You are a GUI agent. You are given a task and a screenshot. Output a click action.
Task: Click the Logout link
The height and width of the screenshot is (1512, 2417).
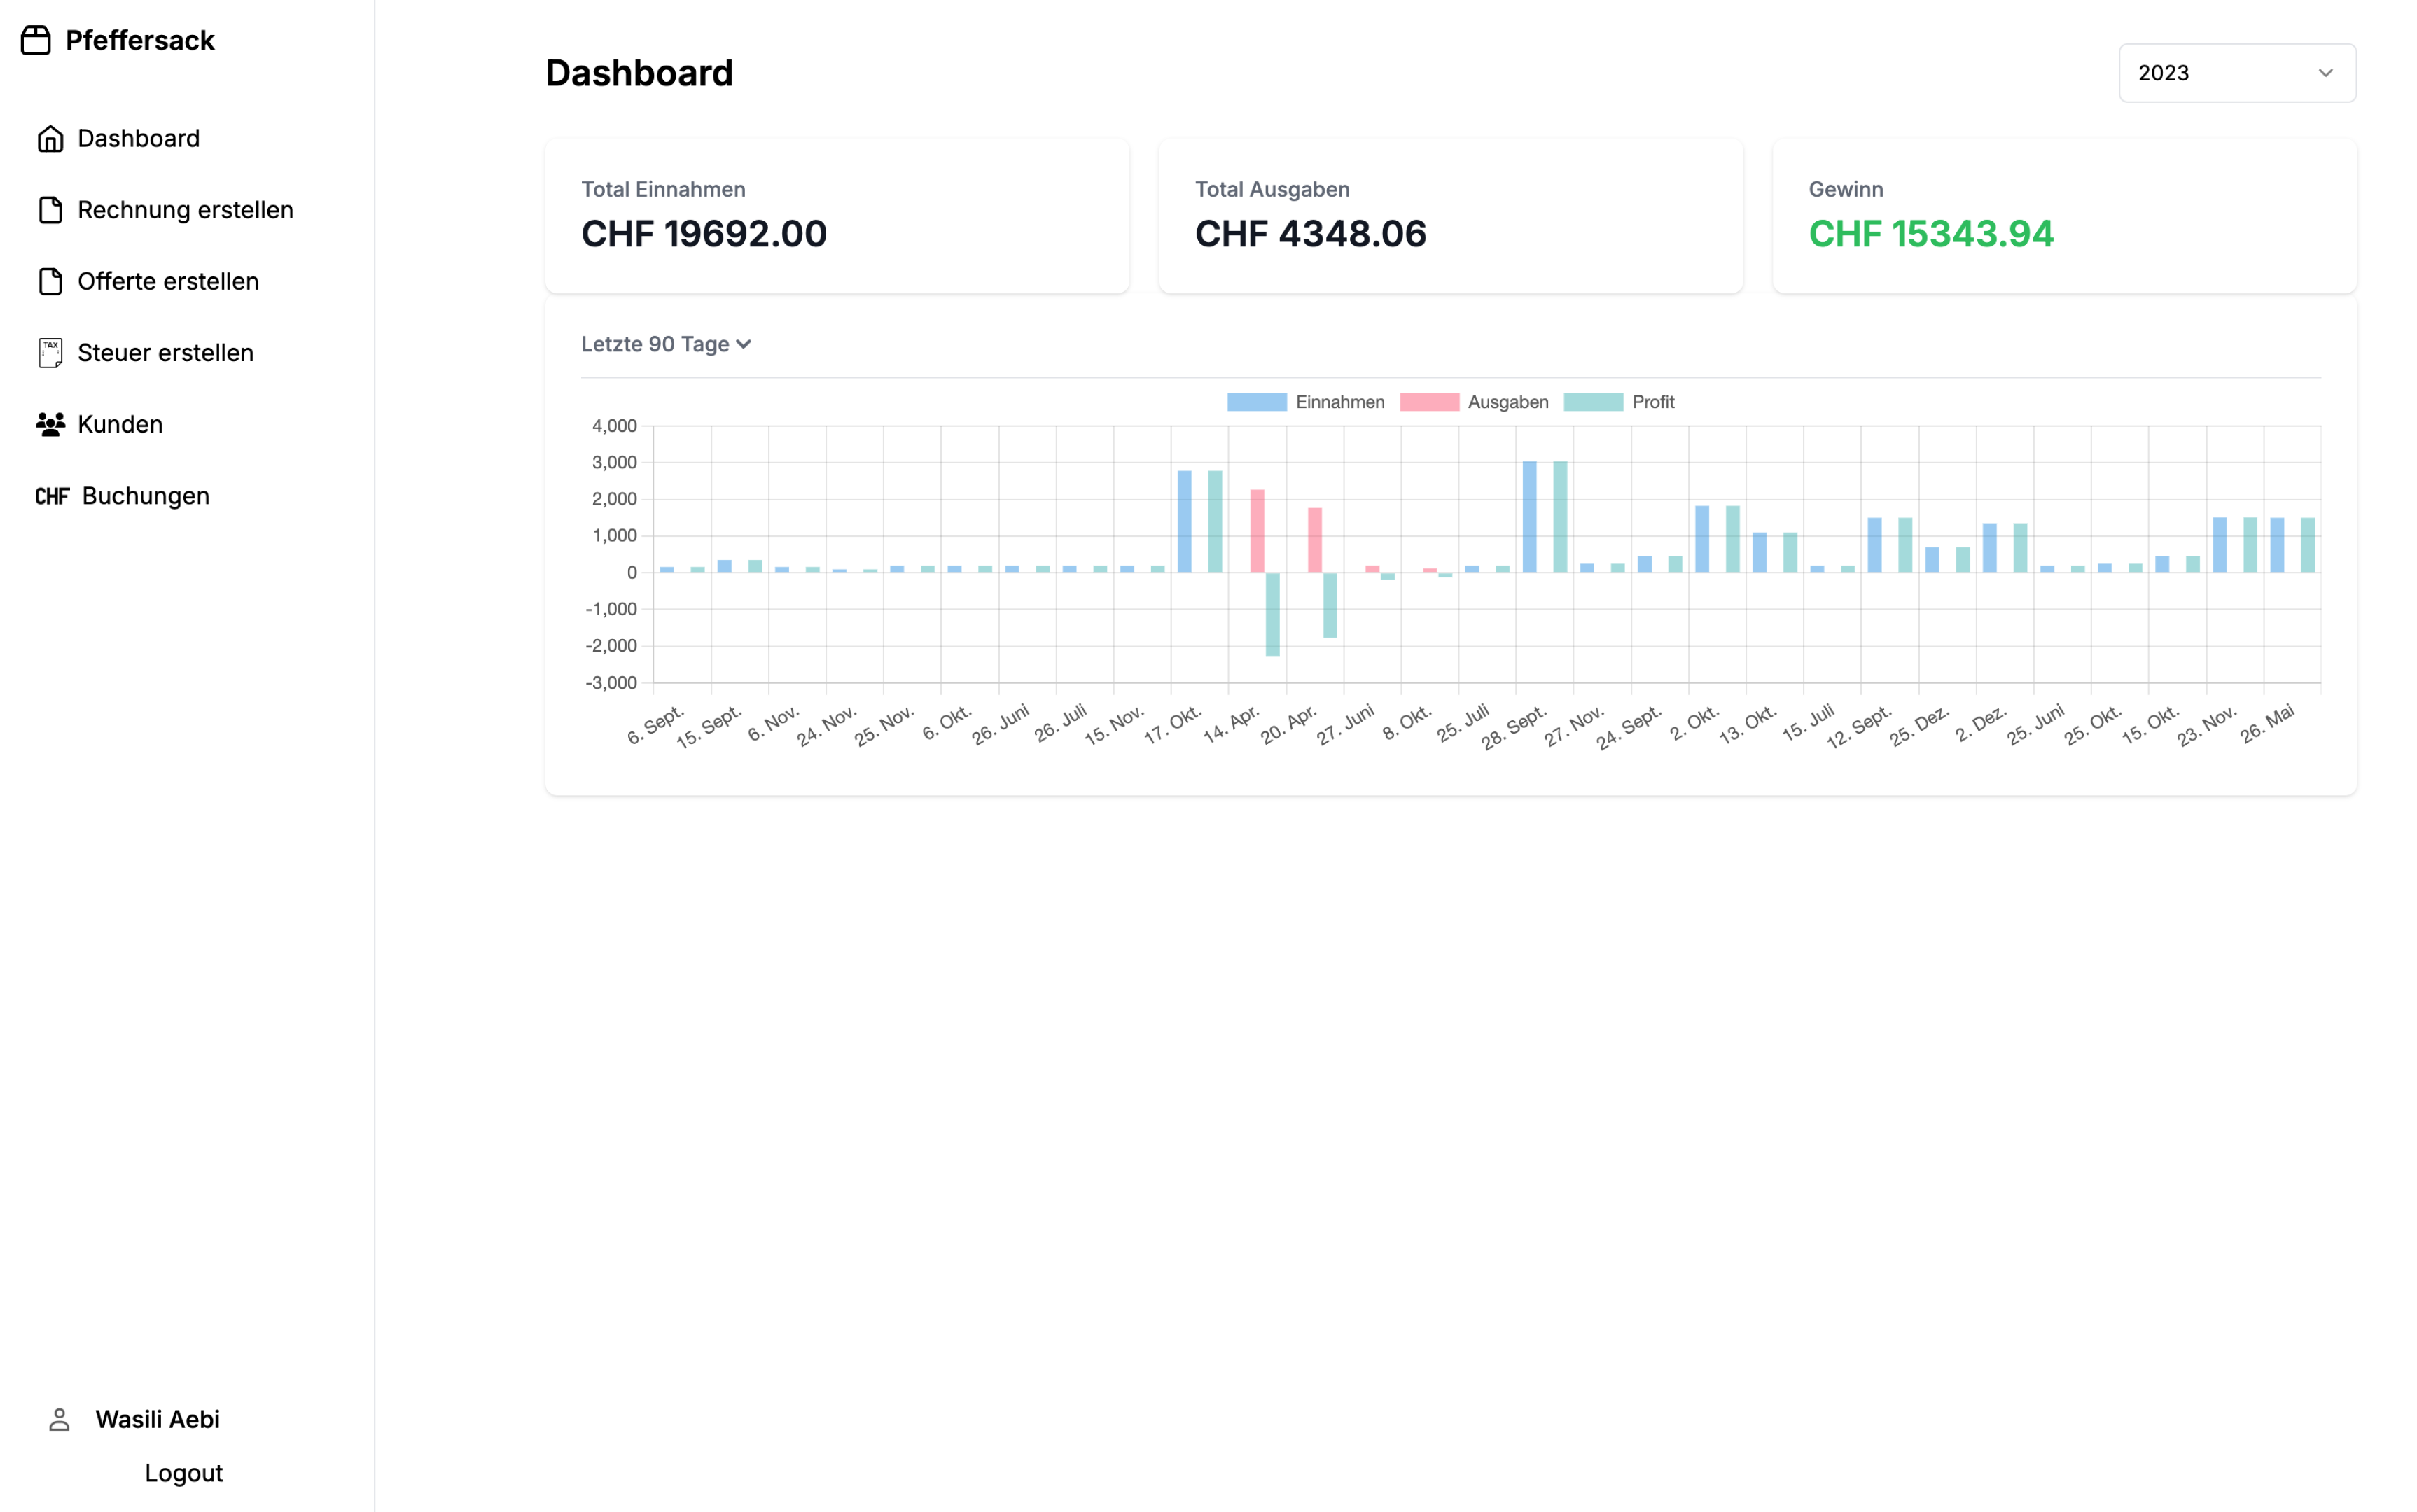[x=183, y=1472]
